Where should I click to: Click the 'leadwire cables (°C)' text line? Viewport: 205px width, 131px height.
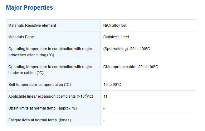tap(26, 73)
